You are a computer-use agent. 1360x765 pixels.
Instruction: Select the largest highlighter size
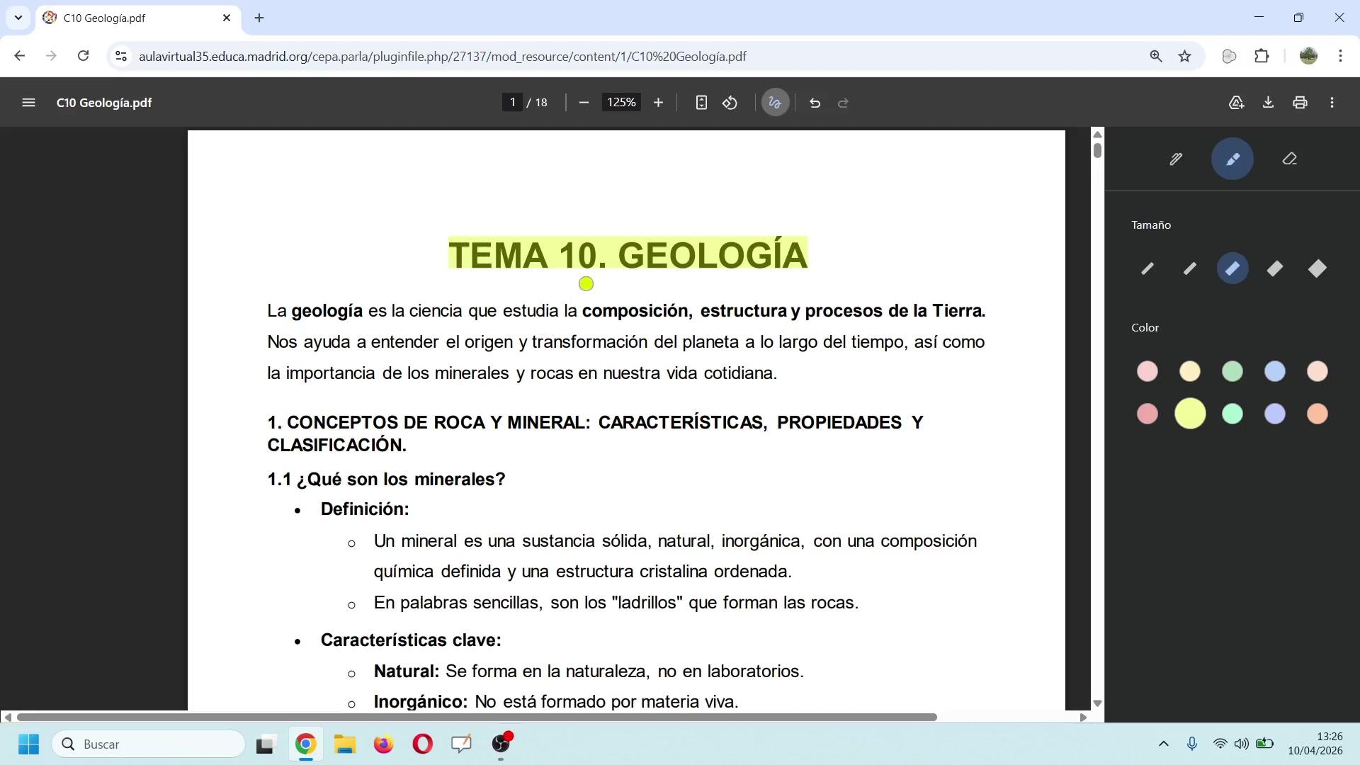click(1317, 268)
